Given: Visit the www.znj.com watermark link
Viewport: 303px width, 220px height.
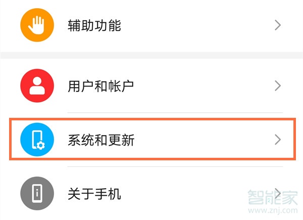Looking at the screenshot, I should pyautogui.click(x=273, y=210).
